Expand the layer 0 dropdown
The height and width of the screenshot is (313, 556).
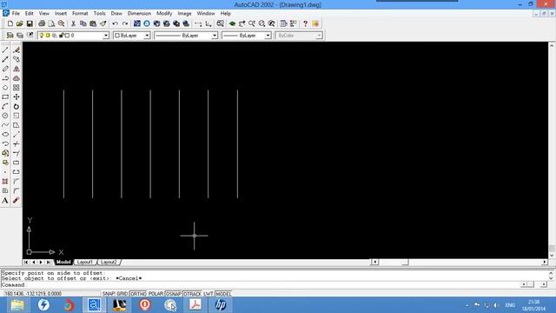pos(106,36)
